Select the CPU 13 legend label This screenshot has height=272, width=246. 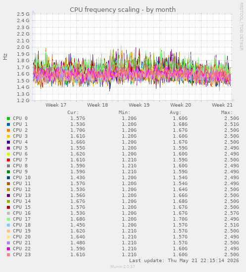pyautogui.click(x=22, y=195)
